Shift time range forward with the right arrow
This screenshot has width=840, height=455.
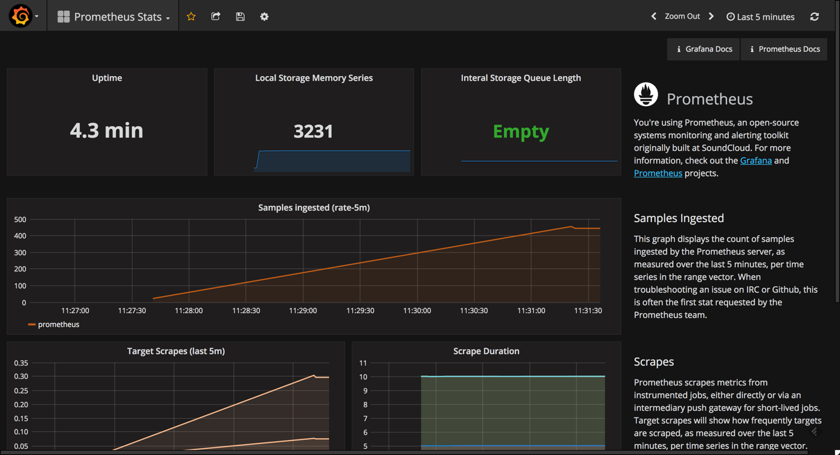[x=711, y=16]
